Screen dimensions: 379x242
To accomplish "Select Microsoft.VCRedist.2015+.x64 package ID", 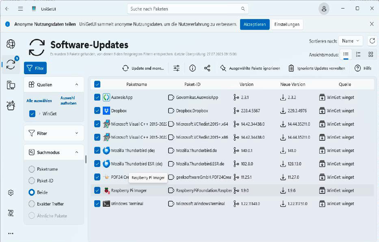I will click(202, 124).
